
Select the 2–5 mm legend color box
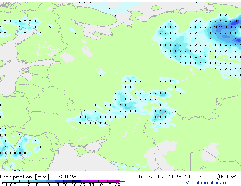33,181
